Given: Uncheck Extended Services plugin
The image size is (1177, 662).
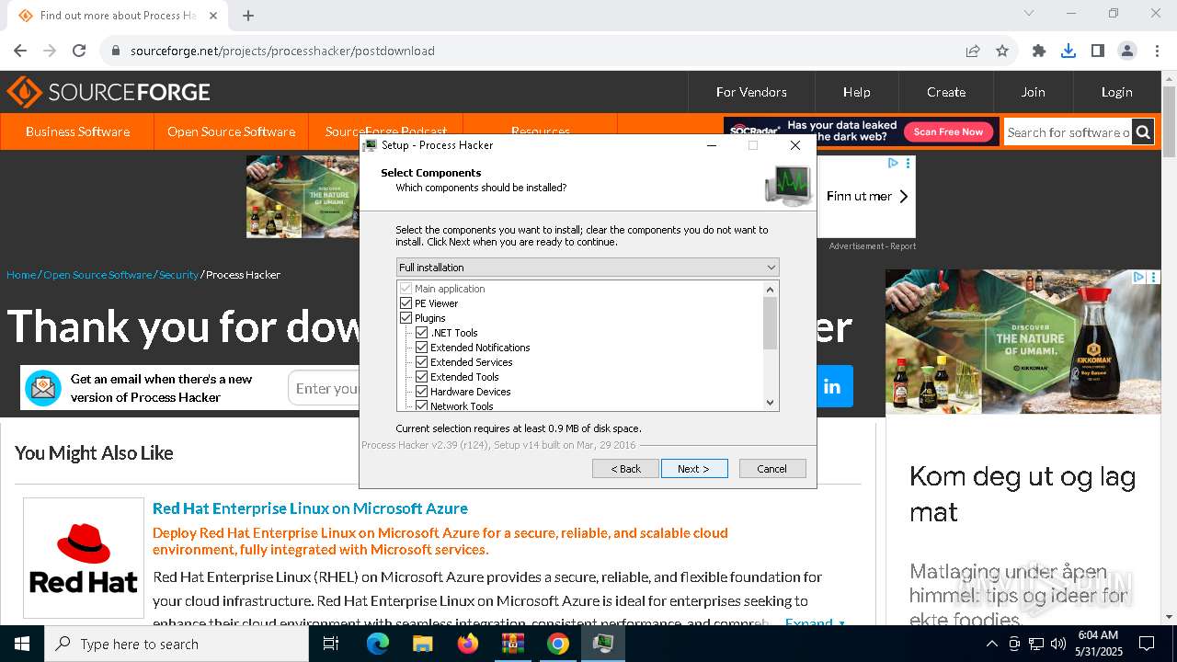Looking at the screenshot, I should [422, 362].
